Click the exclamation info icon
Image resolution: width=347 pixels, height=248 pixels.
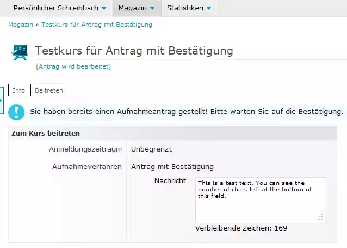click(16, 112)
